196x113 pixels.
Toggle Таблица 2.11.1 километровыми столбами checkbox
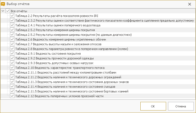[12, 72]
